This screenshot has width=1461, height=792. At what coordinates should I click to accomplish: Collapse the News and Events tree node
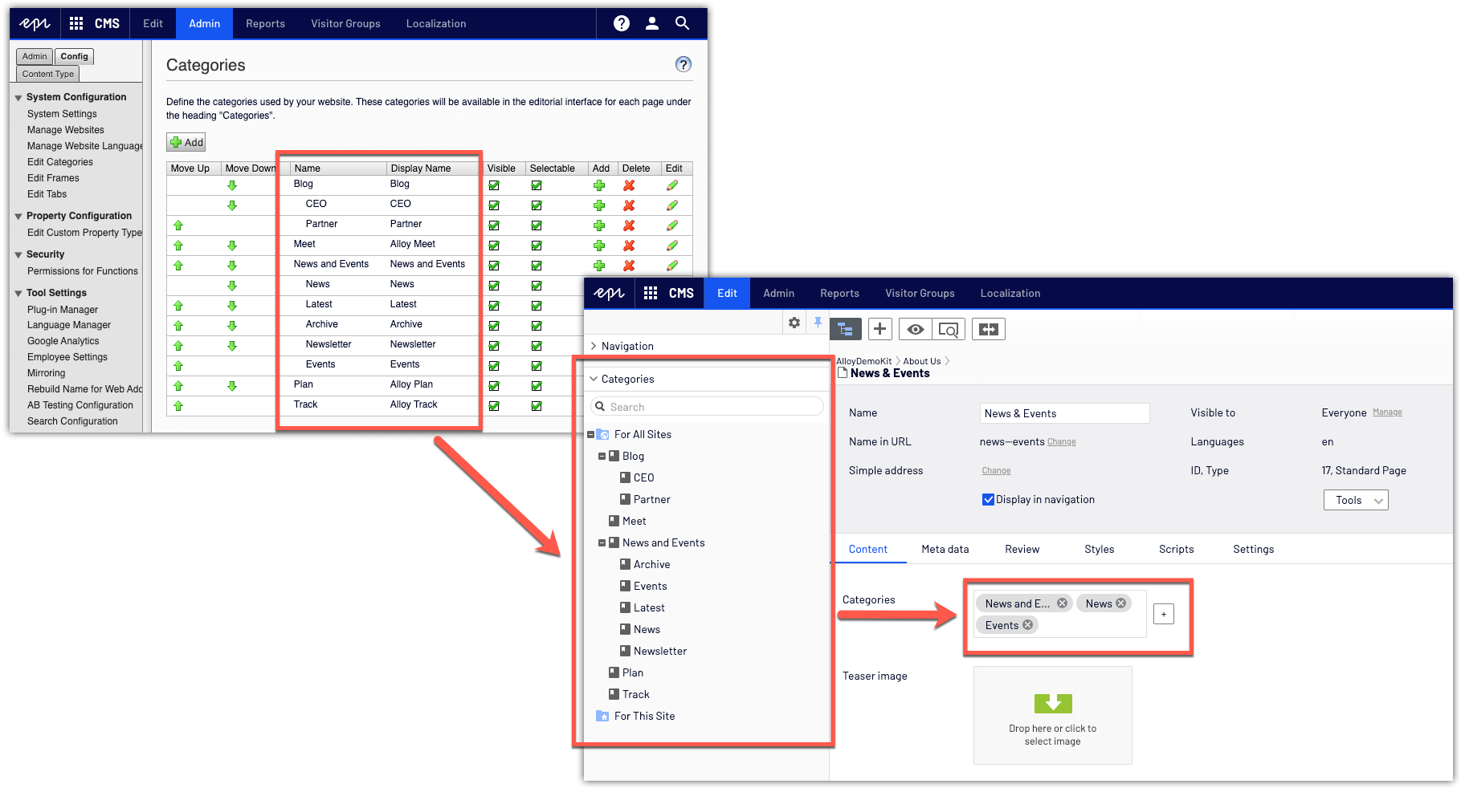click(x=602, y=543)
